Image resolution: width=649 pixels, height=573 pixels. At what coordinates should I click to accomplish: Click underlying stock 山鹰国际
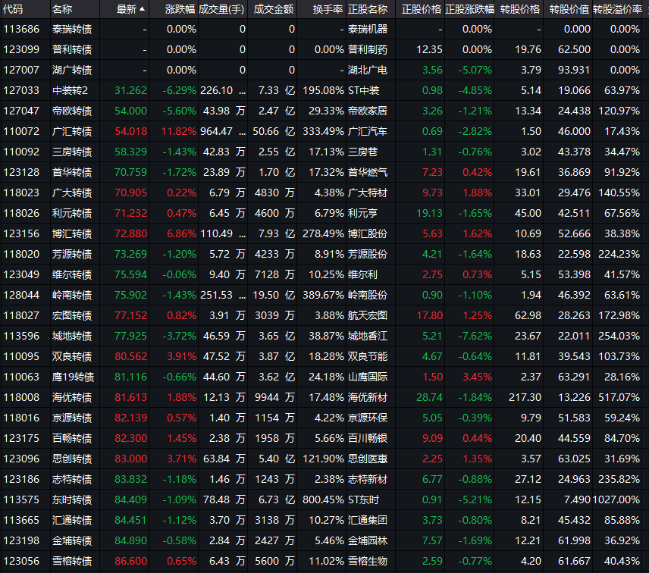(x=368, y=377)
